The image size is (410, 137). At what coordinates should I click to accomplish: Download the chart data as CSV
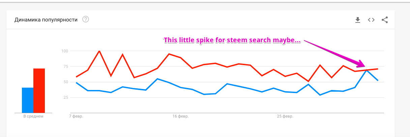point(358,20)
